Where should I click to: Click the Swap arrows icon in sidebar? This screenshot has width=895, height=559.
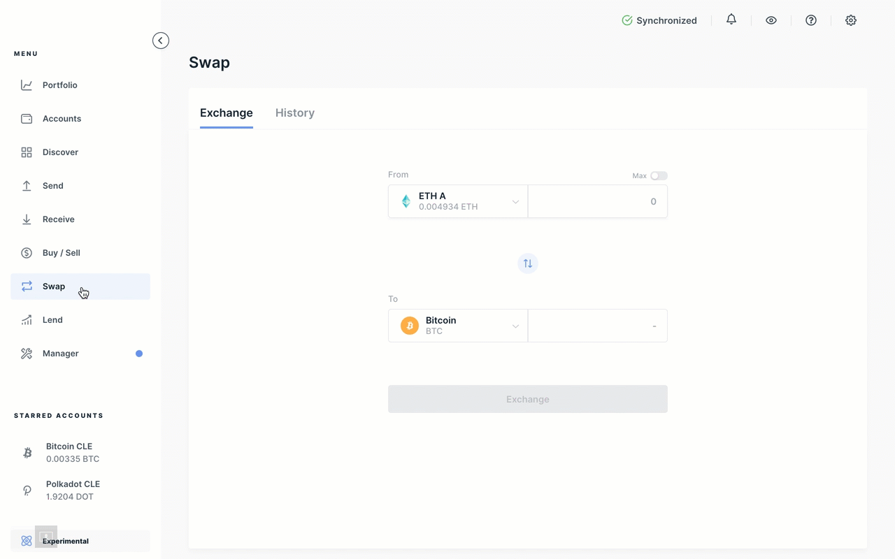(27, 286)
